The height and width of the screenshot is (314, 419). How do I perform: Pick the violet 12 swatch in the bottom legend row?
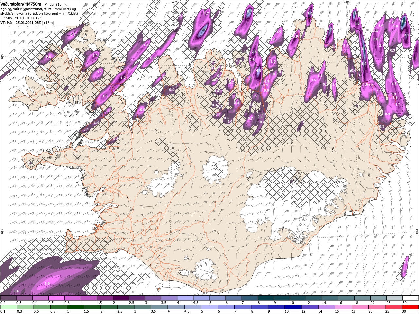tap(310, 307)
